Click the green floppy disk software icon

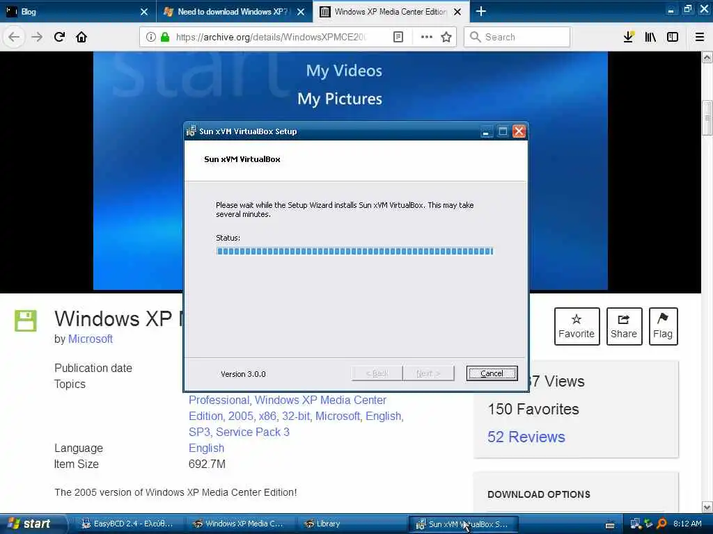click(26, 321)
